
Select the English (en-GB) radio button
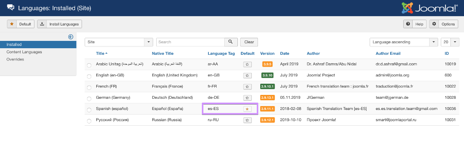[89, 76]
